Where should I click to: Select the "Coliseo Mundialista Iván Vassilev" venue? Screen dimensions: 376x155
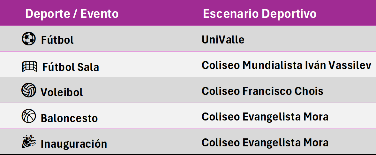tap(286, 65)
